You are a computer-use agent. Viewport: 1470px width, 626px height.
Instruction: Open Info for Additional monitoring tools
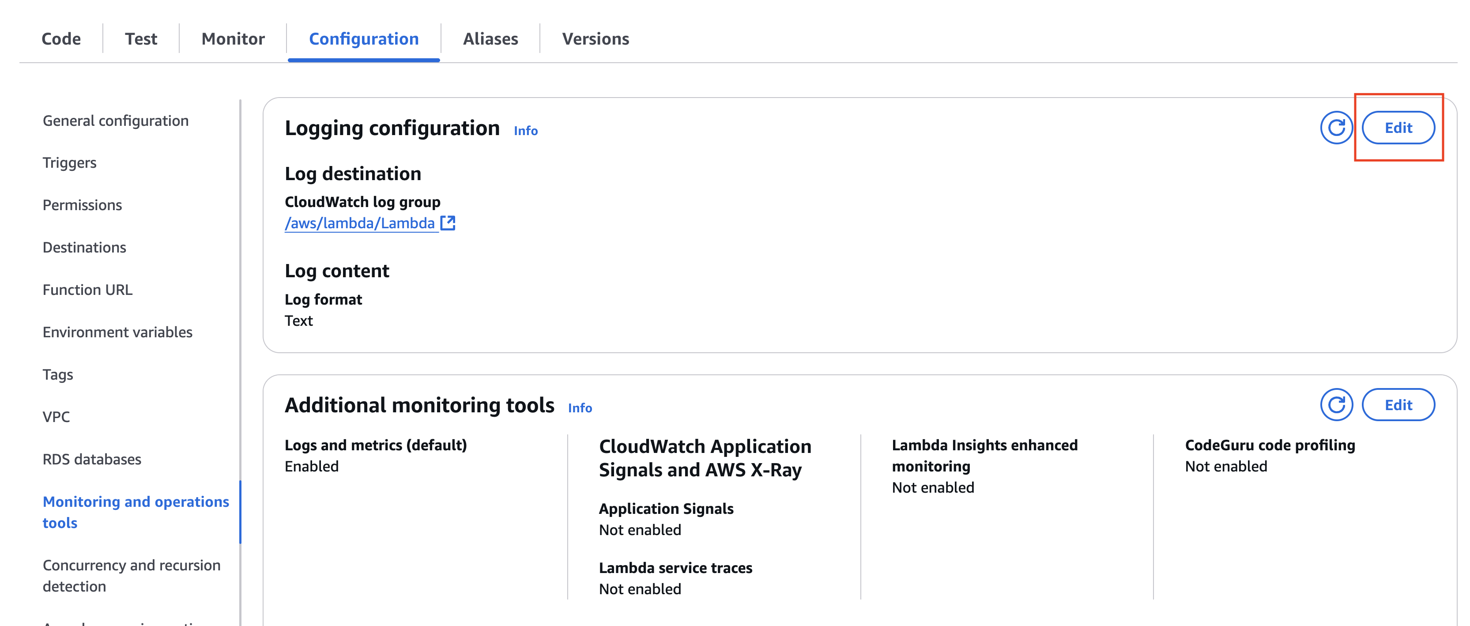coord(580,408)
